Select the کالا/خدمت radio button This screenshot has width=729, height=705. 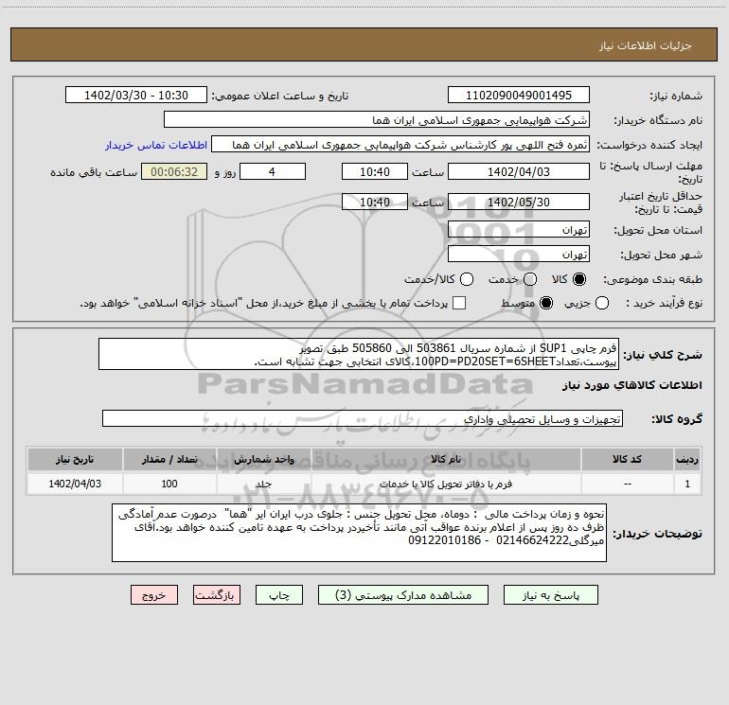click(x=467, y=279)
